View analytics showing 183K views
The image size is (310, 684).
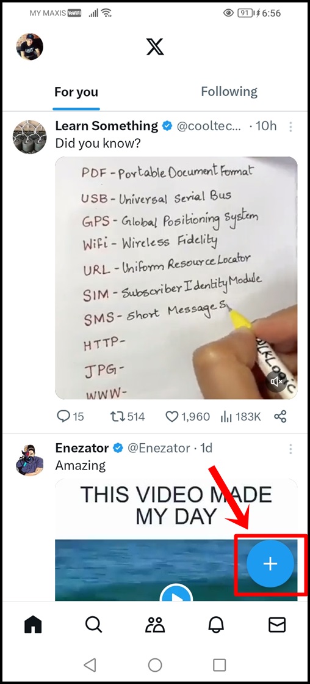pyautogui.click(x=241, y=417)
